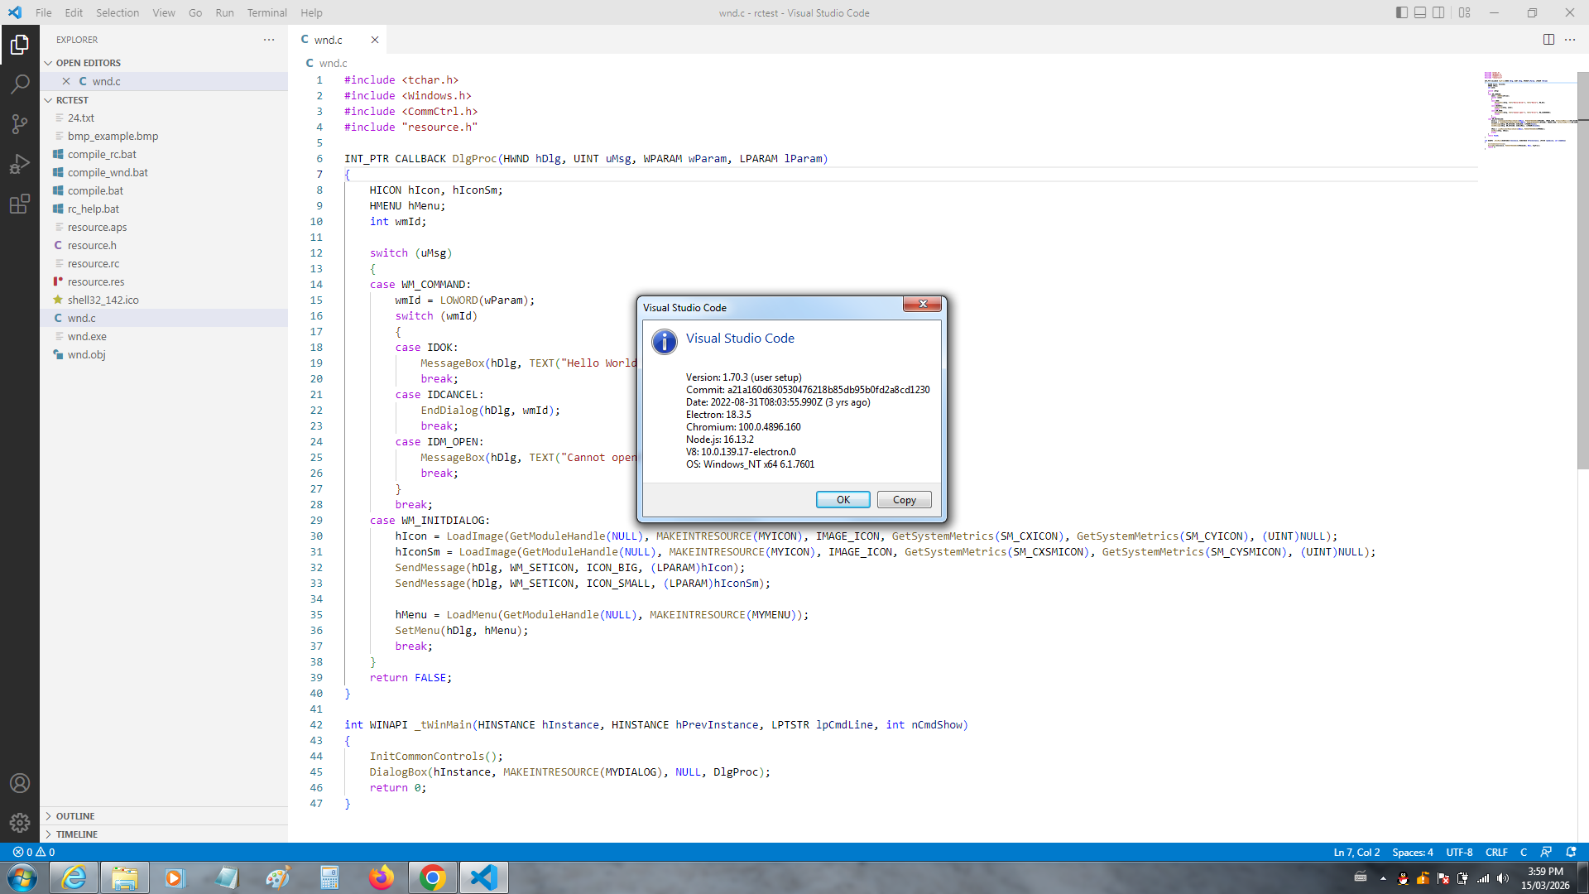Toggle Secondary Side Bar layout button
The image size is (1589, 894).
pos(1439,12)
